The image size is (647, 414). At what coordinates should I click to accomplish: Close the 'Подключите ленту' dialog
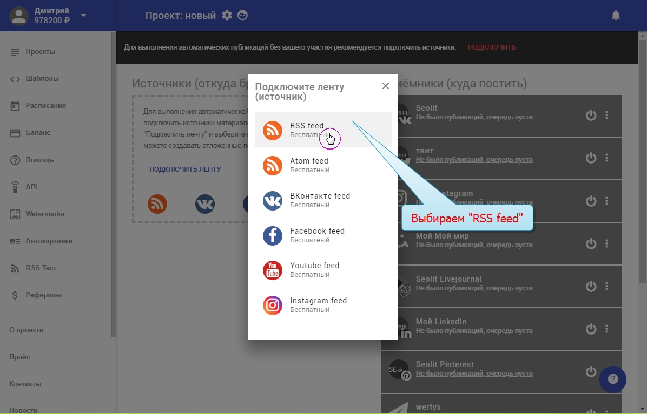[386, 86]
